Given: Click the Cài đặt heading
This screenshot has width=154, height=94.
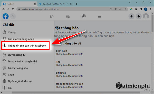Looking at the screenshot, I should (x=8, y=25).
